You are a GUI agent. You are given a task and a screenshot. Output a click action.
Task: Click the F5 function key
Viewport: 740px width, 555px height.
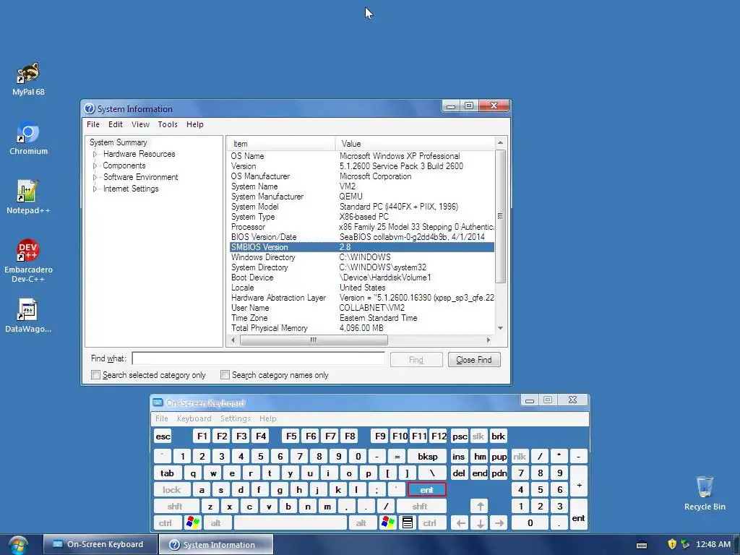[x=292, y=436]
